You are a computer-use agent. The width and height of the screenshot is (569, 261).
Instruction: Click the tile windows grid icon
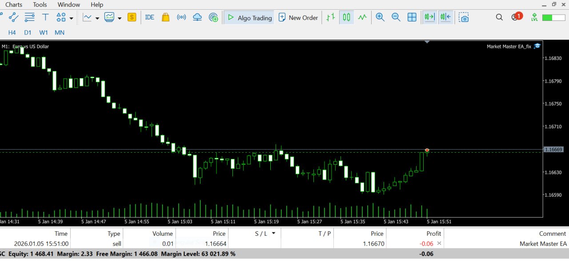click(x=412, y=17)
